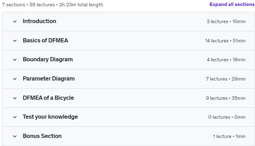Select the Test your knowledge section title

tap(50, 117)
